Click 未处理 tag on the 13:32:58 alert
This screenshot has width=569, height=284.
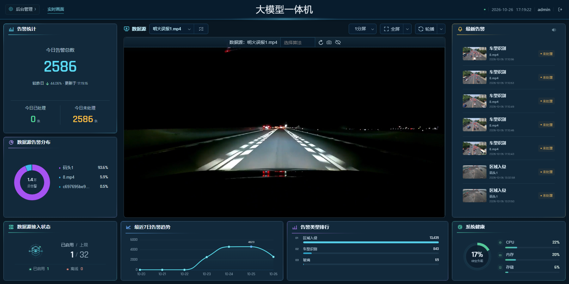547,172
